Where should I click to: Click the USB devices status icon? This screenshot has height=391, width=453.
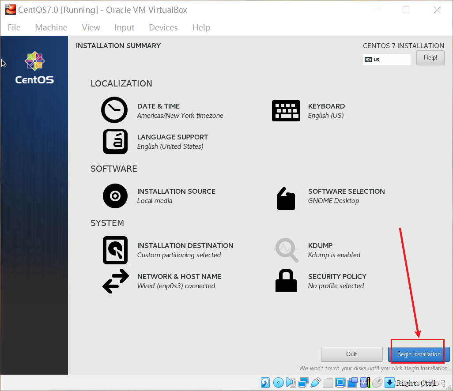click(x=316, y=382)
